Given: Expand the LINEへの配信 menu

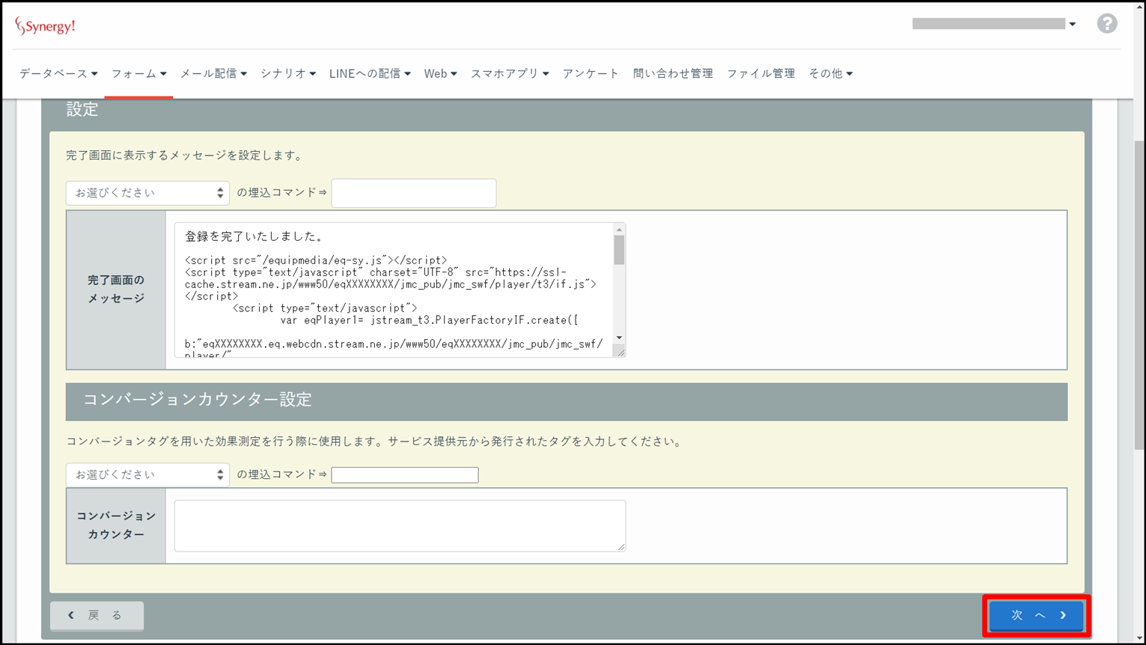Looking at the screenshot, I should 370,73.
